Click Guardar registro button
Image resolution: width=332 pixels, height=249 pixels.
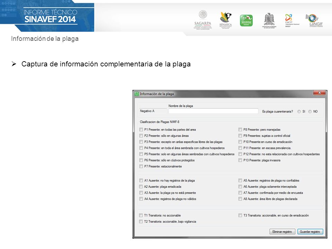(x=310, y=232)
